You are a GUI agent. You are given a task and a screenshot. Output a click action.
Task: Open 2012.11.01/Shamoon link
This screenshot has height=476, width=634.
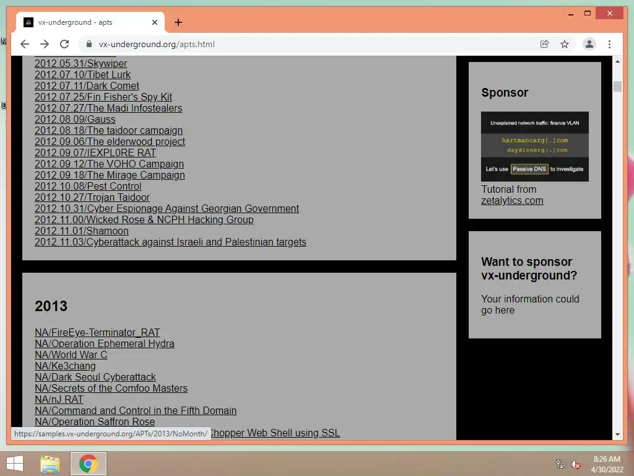point(82,231)
